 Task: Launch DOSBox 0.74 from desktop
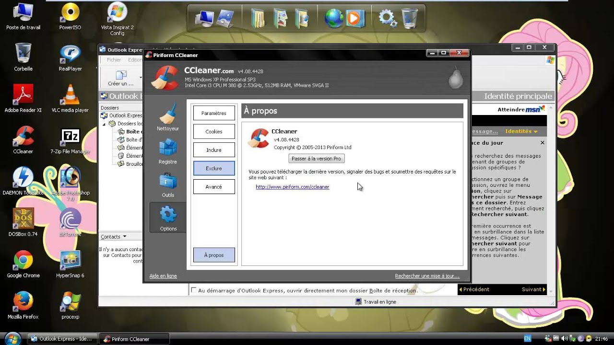click(x=23, y=223)
